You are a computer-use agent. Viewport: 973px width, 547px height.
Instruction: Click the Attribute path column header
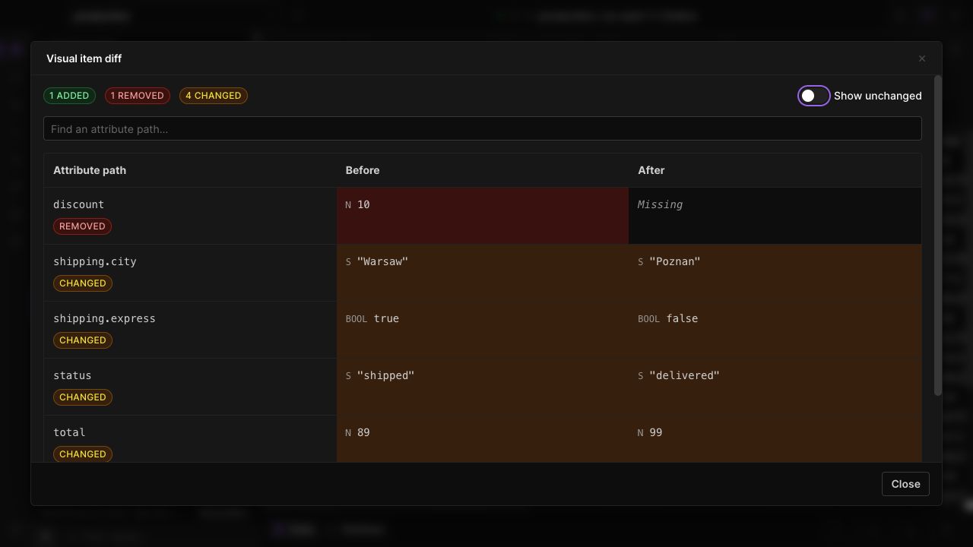90,170
